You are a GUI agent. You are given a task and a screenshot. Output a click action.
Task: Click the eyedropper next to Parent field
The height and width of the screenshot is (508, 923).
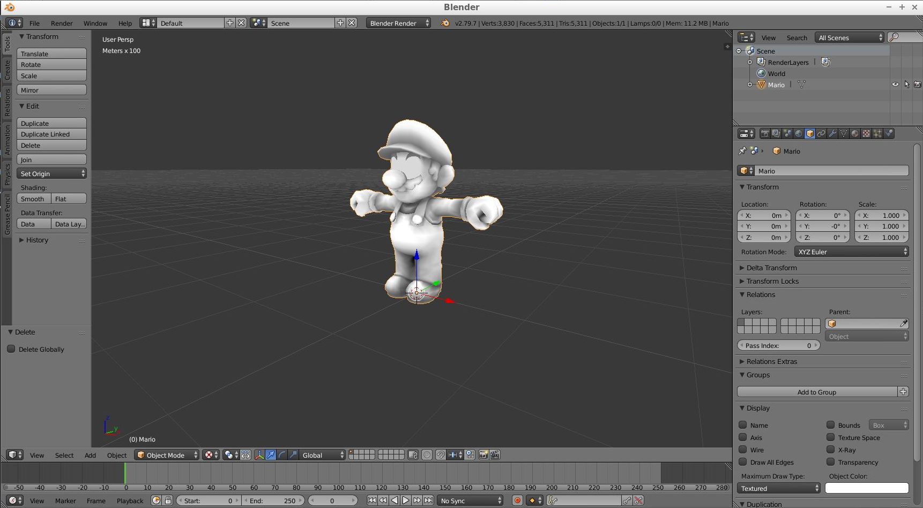point(903,323)
